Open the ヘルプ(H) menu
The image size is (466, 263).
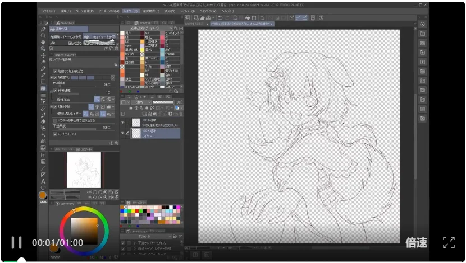pyautogui.click(x=227, y=11)
